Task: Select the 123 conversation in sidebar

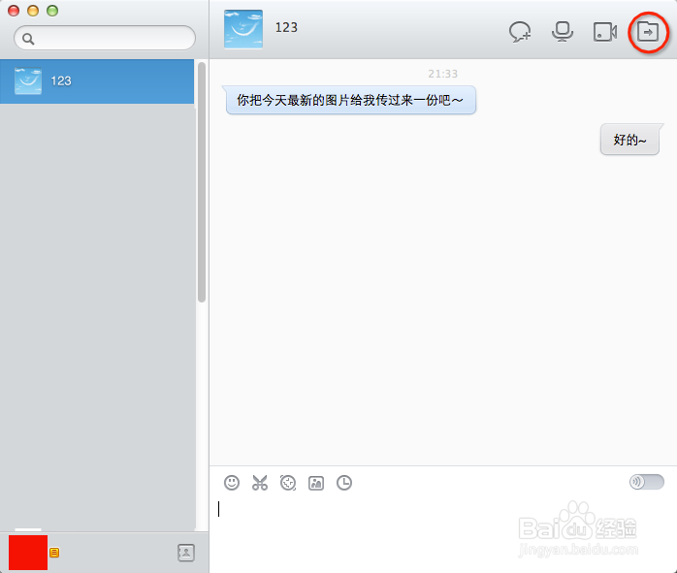Action: 97,81
